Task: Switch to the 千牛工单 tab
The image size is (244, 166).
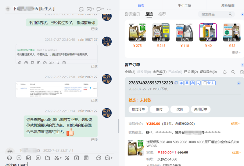Action: (x=184, y=6)
